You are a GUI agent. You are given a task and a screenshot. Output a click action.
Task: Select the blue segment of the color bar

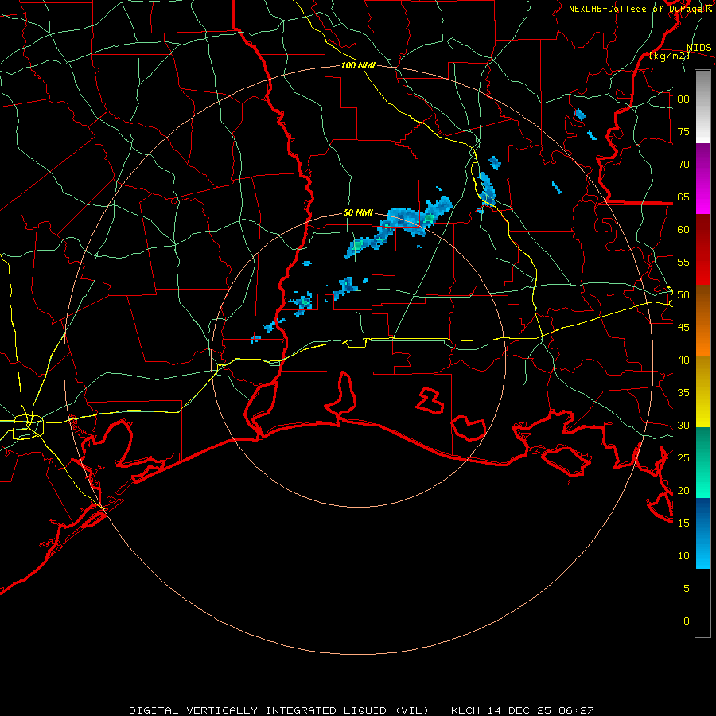pyautogui.click(x=702, y=533)
